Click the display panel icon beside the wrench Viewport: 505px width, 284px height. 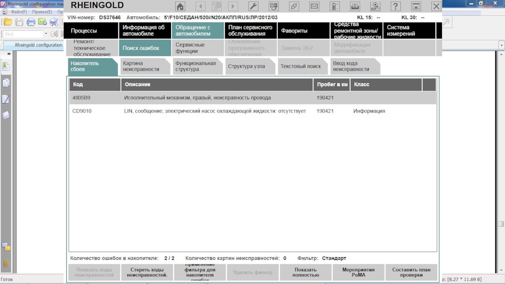(274, 6)
